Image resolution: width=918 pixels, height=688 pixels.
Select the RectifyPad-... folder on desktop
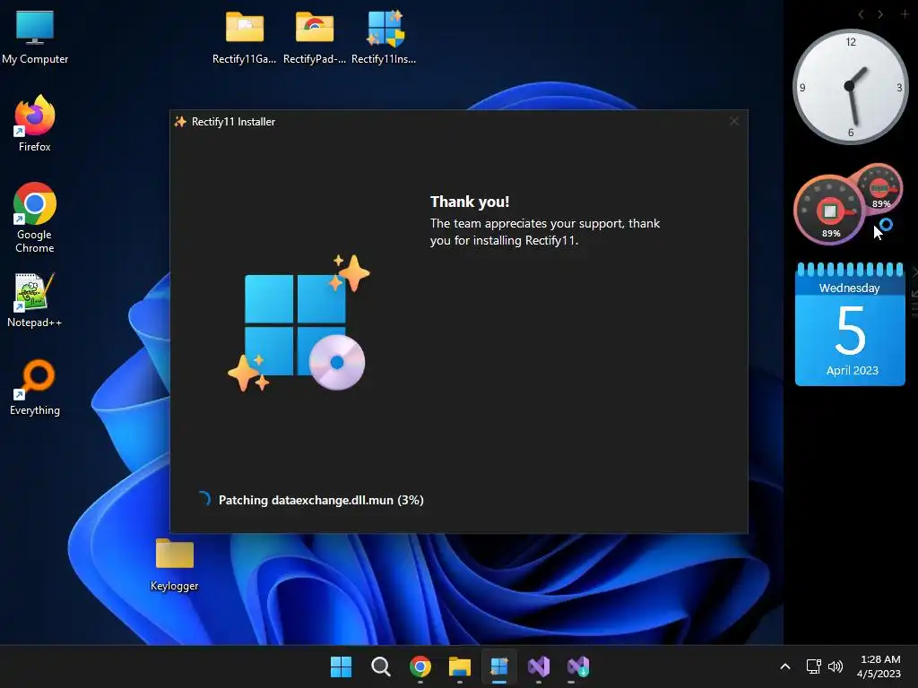315,37
